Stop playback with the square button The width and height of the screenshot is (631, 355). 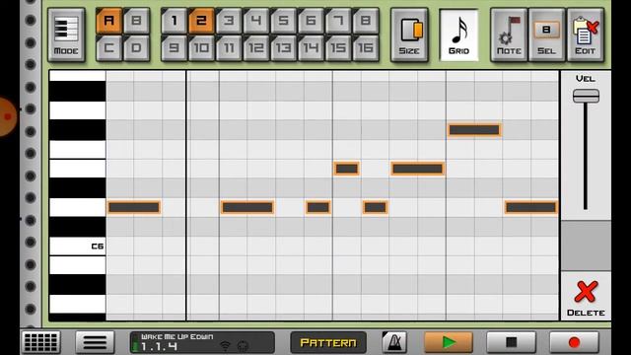tap(511, 342)
